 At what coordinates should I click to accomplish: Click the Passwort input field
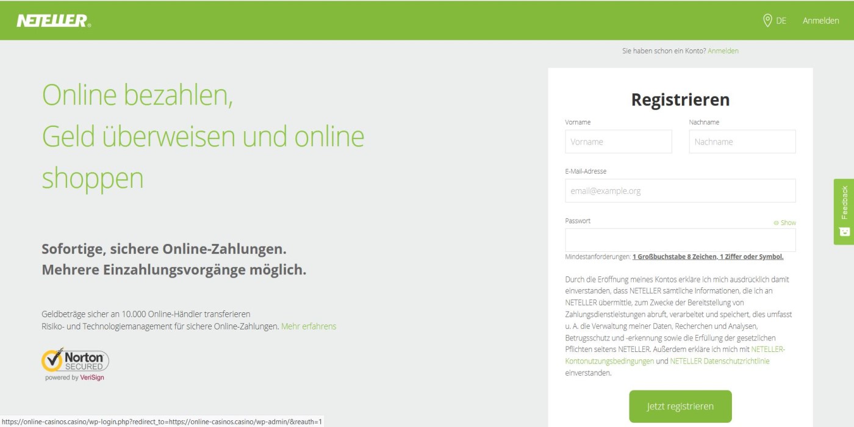[x=680, y=240]
